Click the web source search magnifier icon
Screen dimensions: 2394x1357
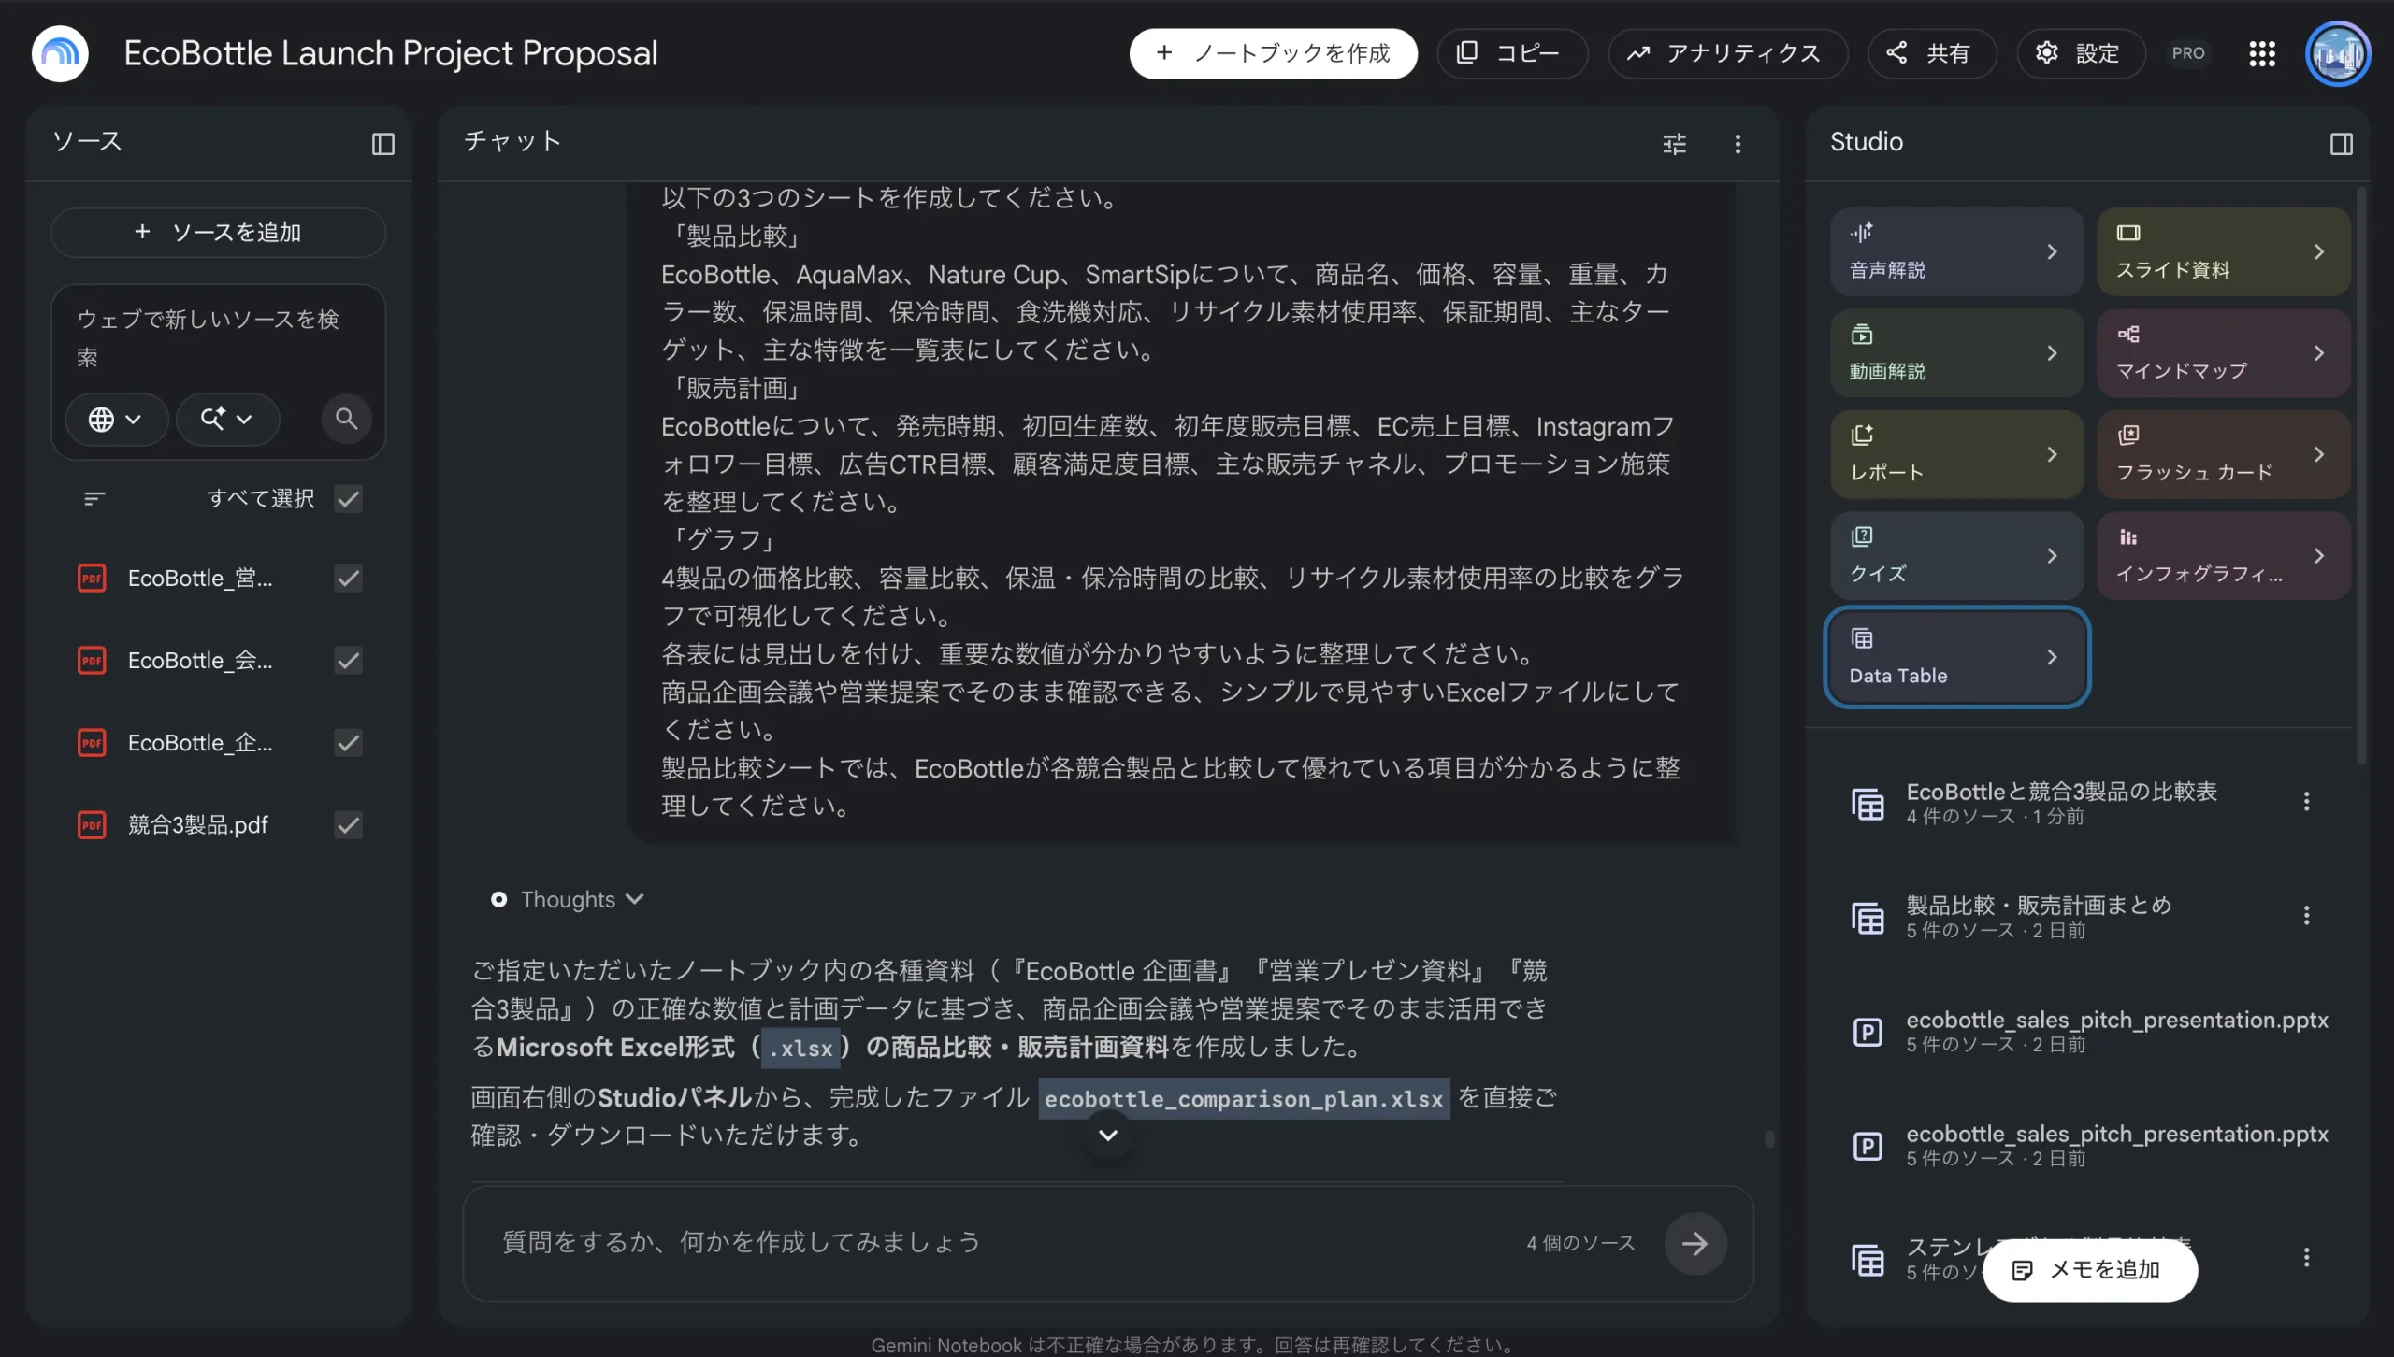346,418
